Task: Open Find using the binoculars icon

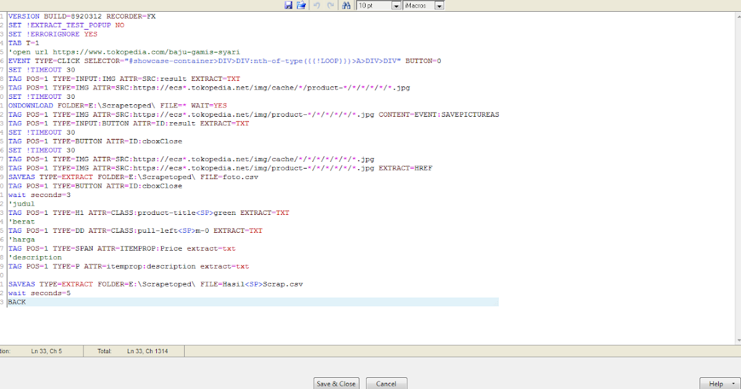Action: [x=346, y=5]
